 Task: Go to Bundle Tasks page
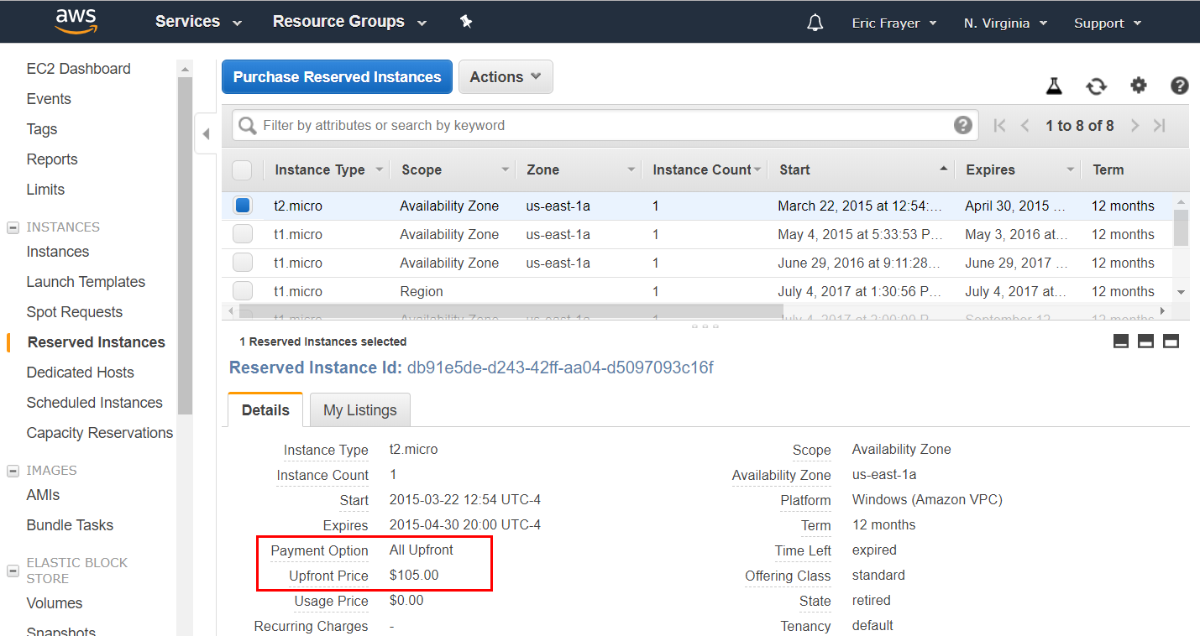(x=70, y=525)
